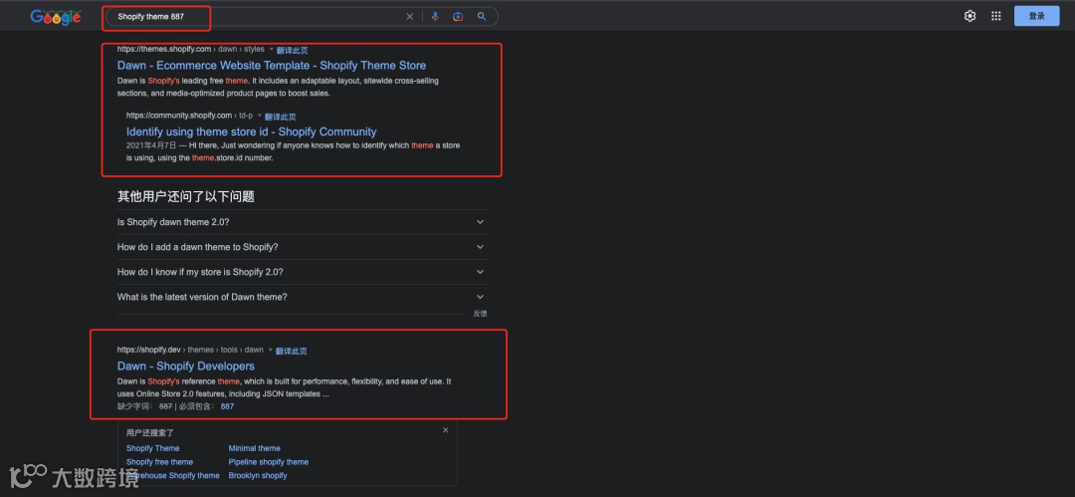Click the 2021年4月7日 date text
The height and width of the screenshot is (497, 1075).
(x=151, y=145)
